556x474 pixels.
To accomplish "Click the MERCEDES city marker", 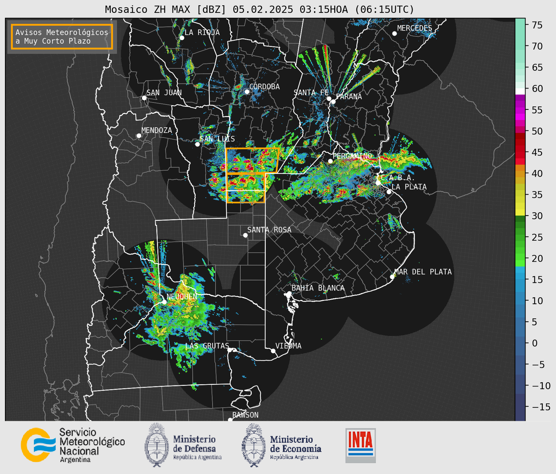I will 395,34.
